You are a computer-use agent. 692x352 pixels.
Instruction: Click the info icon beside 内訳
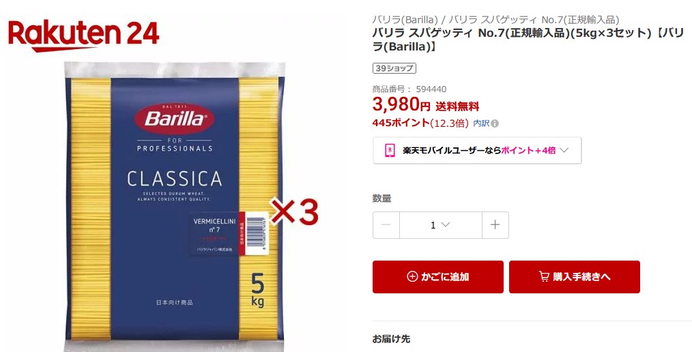pos(495,123)
